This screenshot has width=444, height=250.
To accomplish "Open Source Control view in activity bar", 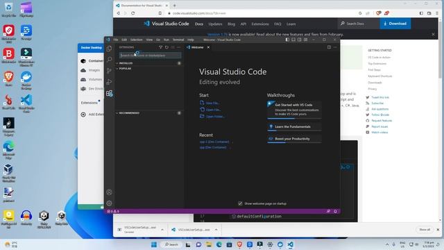I will coord(110,71).
